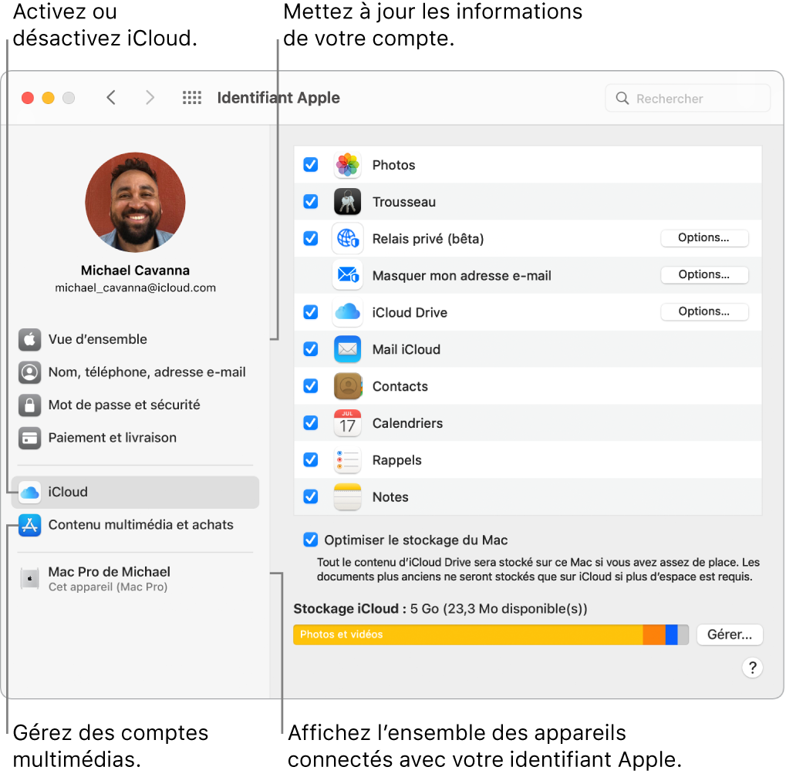Uncheck the Notes sync checkbox
Screen dimensions: 786x777
(x=310, y=496)
